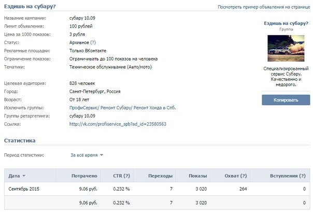Screen dimensions: 313x217
Task: Open the vk.com/profiservice_spb ad link
Action: pyautogui.click(x=118, y=124)
